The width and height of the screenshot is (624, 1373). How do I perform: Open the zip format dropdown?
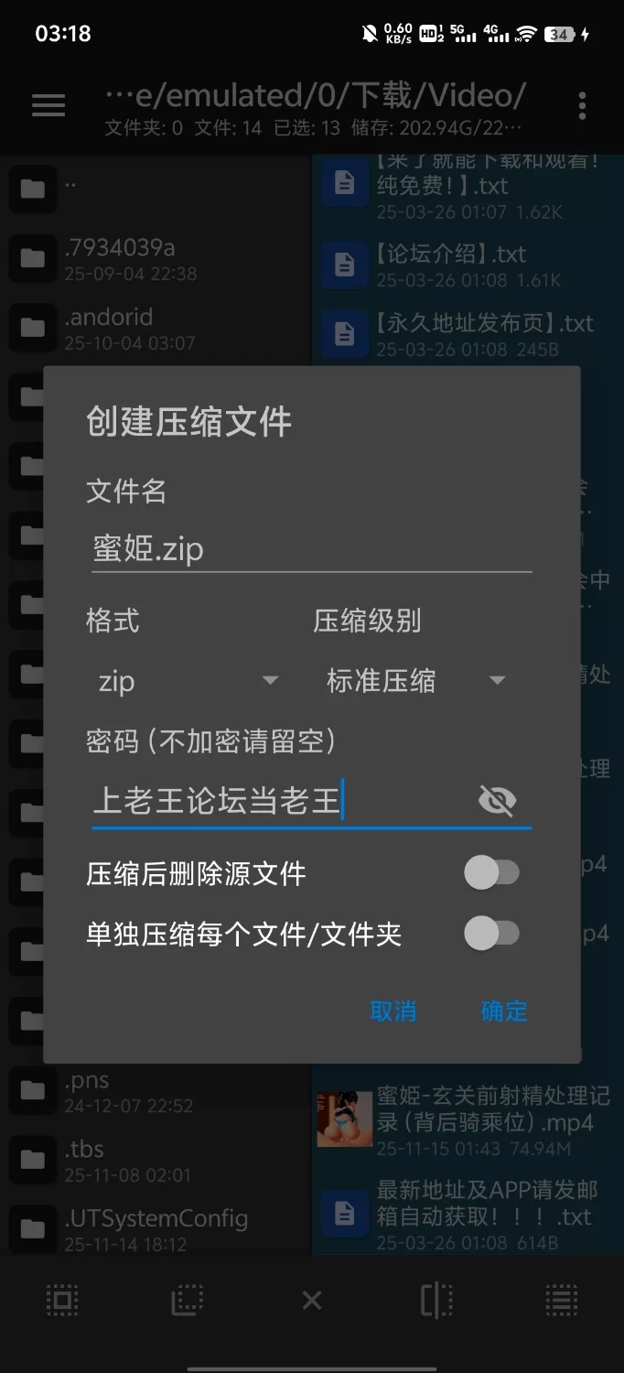coord(186,681)
